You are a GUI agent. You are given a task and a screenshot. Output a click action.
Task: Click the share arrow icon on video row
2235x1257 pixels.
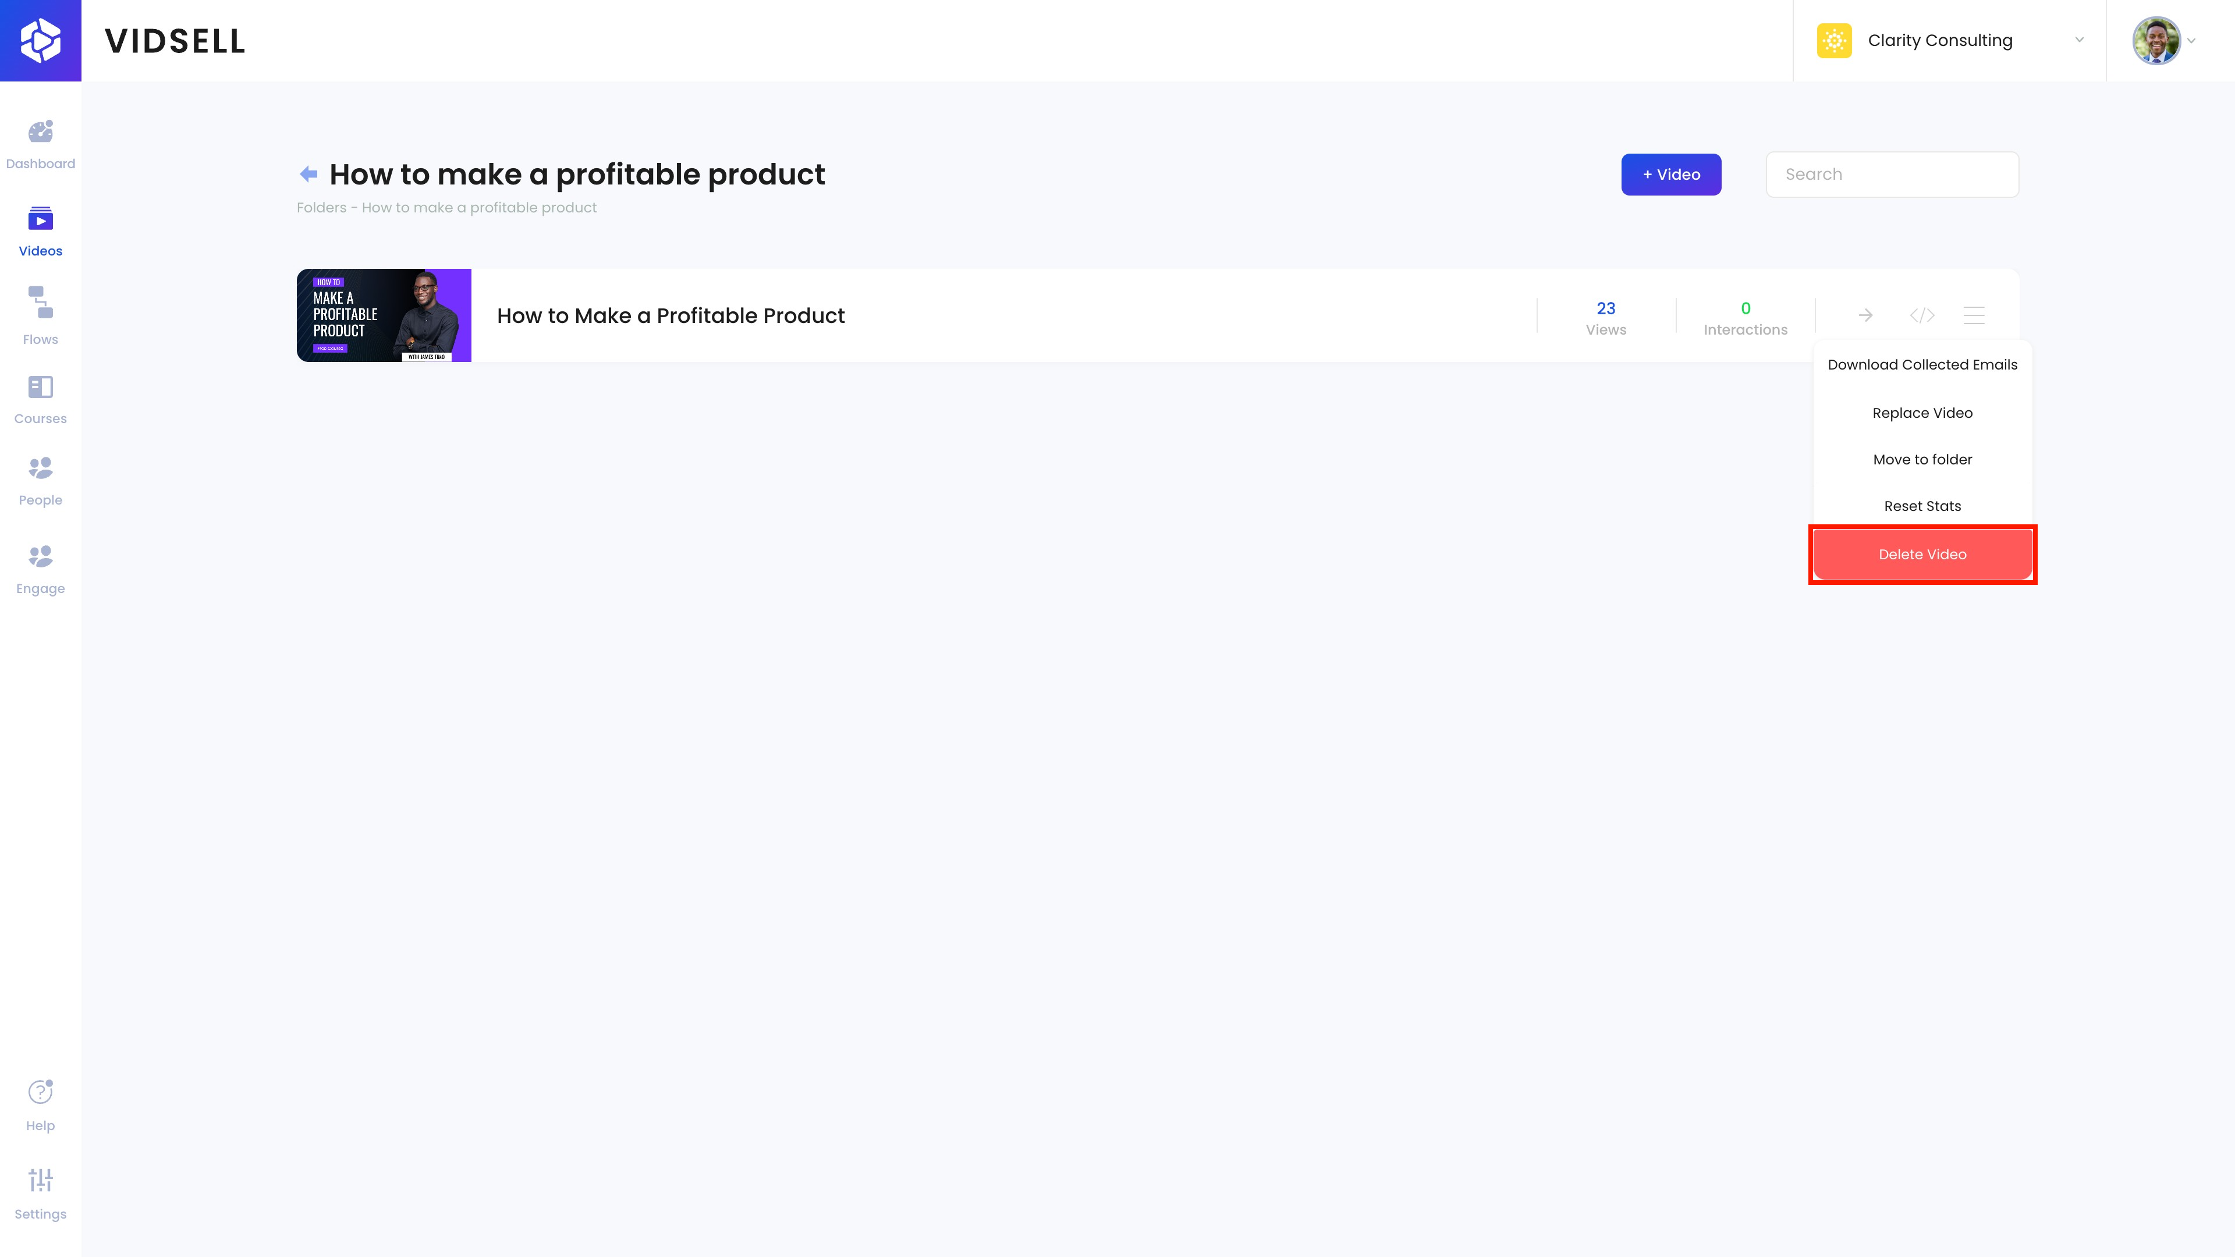pos(1865,315)
